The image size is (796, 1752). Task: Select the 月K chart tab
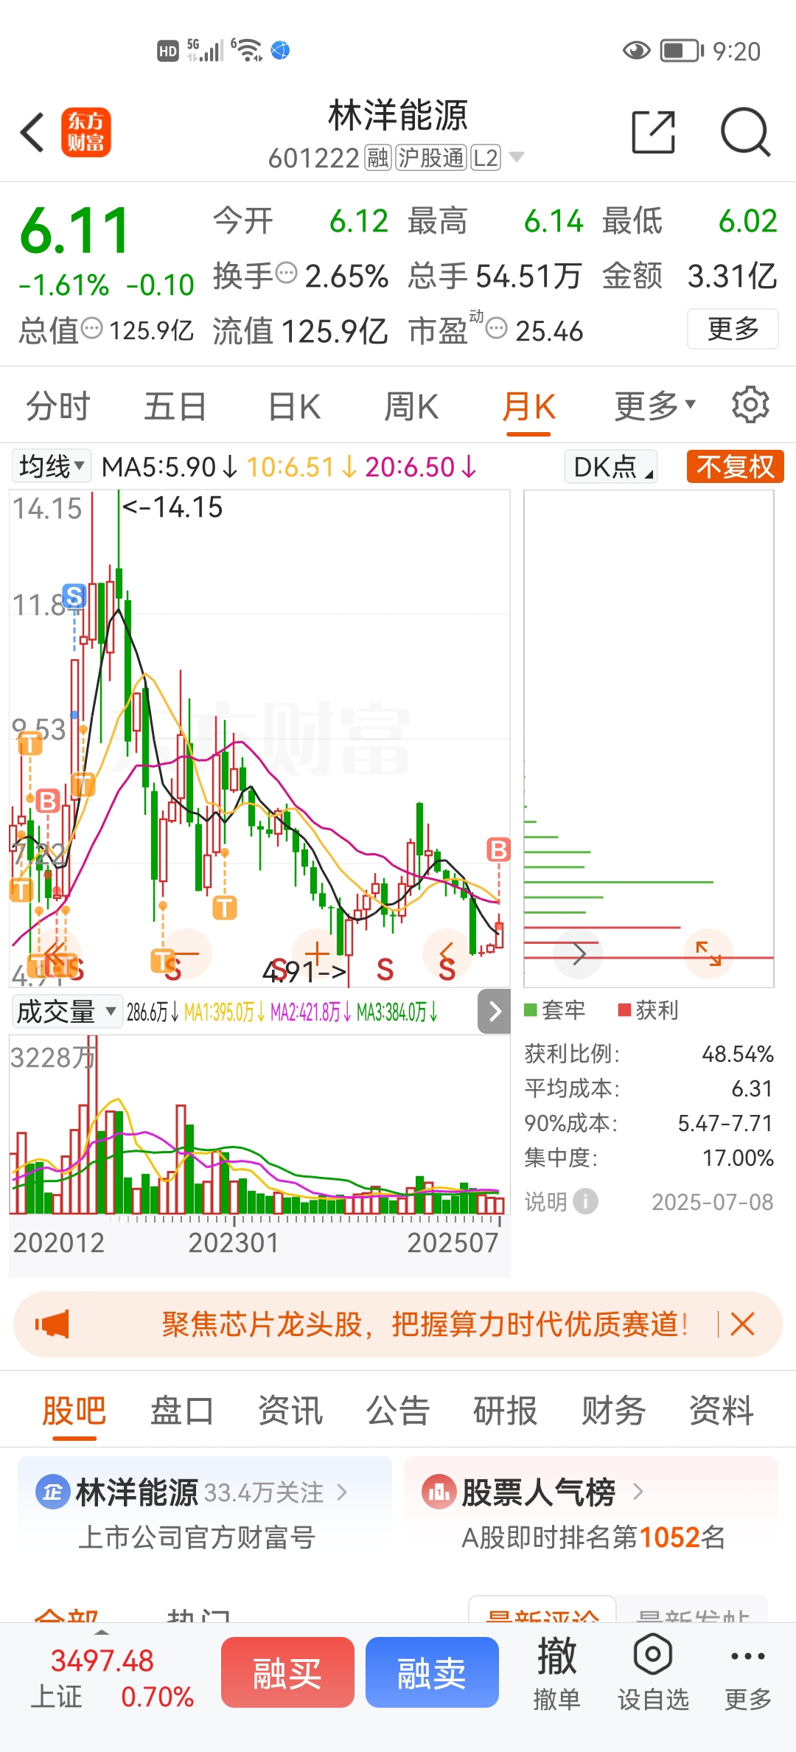point(528,406)
